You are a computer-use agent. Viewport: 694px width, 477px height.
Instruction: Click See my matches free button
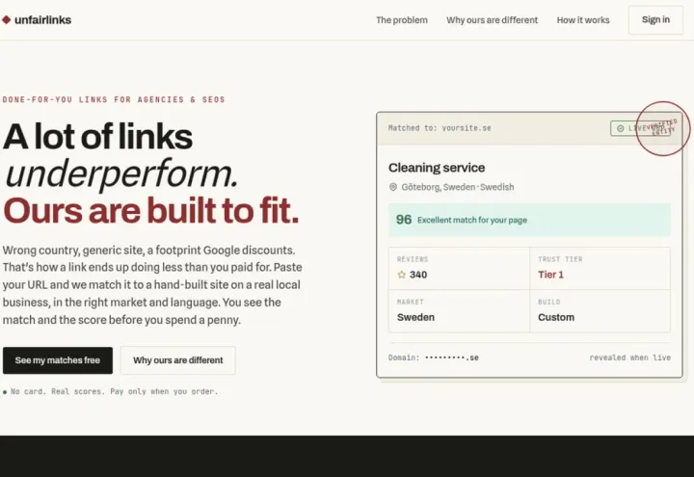pyautogui.click(x=58, y=360)
